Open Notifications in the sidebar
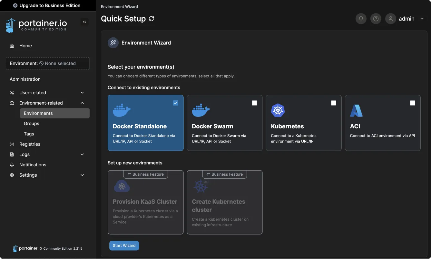 [48, 165]
